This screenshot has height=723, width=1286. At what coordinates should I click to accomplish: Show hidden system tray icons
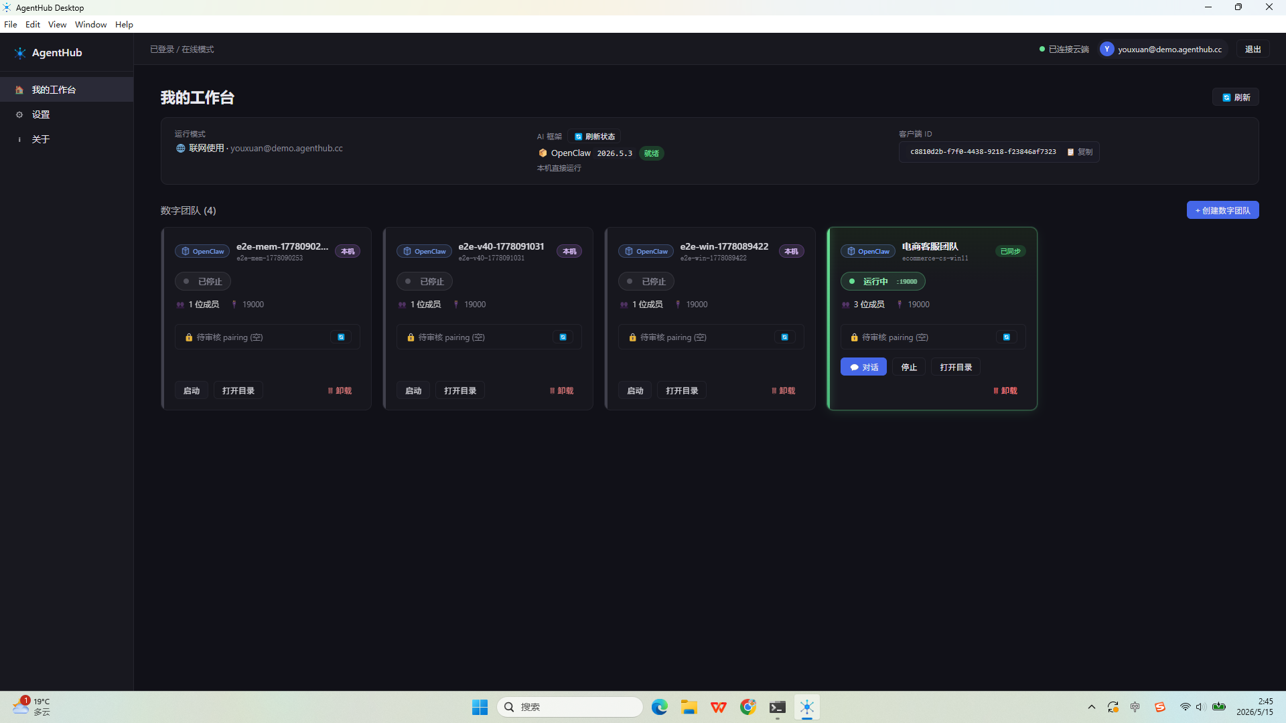point(1092,707)
